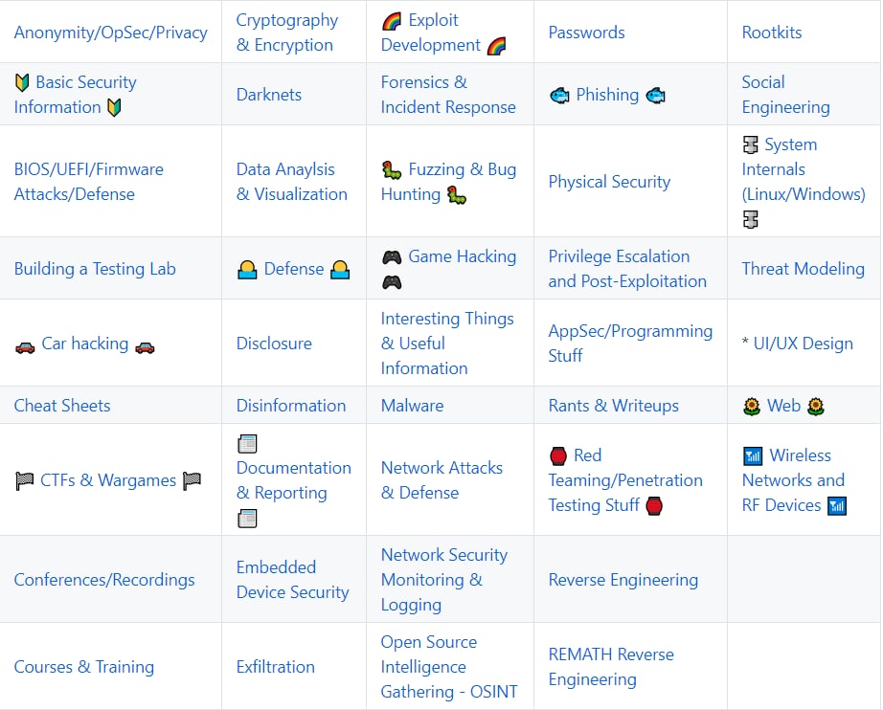The height and width of the screenshot is (710, 883).
Task: Open the Car hacking link
Action: click(x=85, y=344)
